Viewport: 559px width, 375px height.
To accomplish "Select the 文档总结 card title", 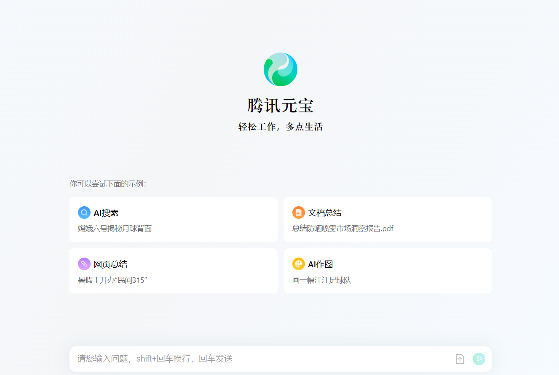I will tap(324, 213).
